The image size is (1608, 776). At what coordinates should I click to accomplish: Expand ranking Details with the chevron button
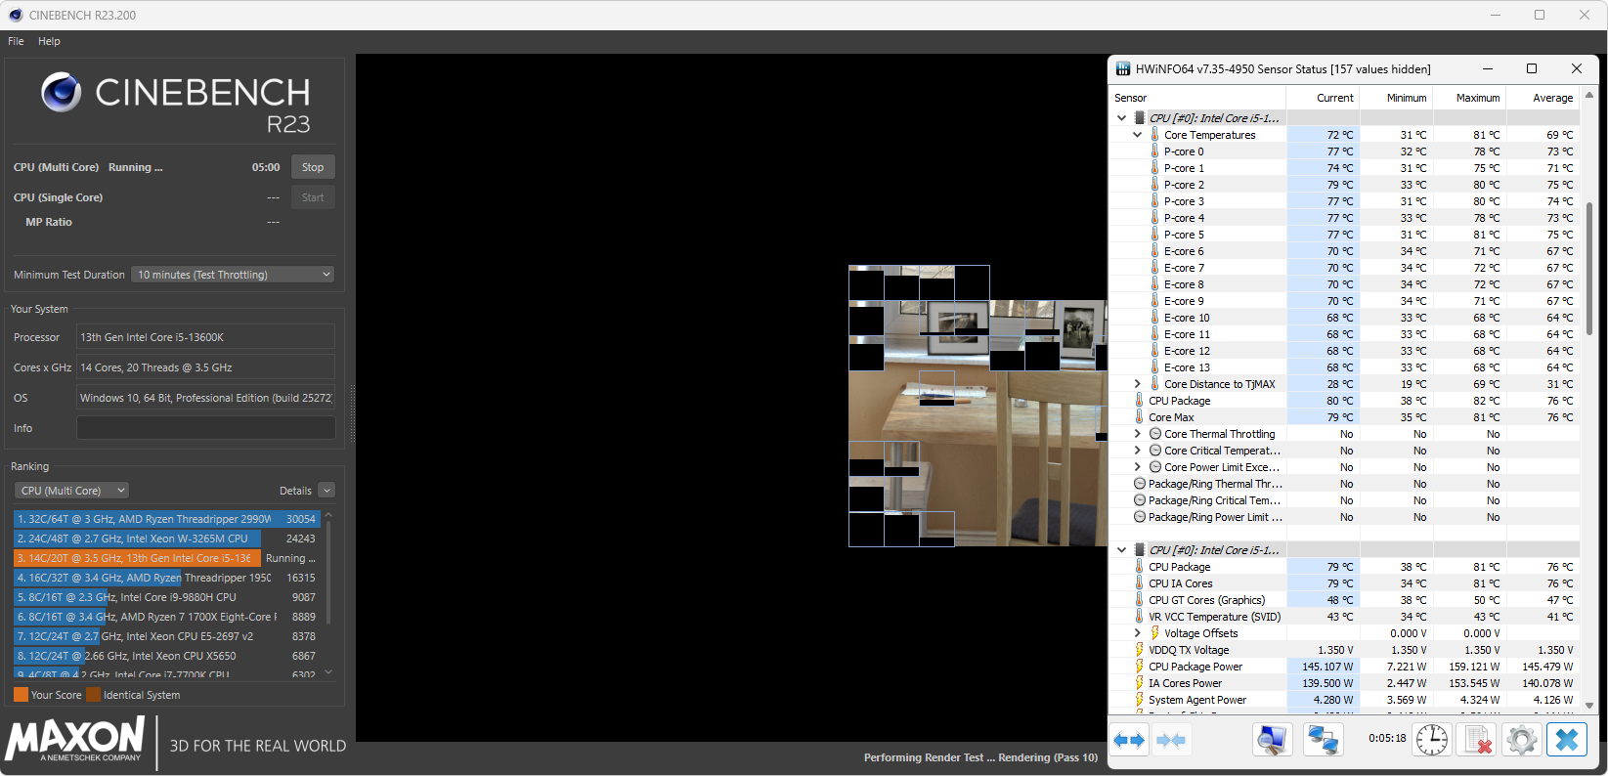(326, 491)
